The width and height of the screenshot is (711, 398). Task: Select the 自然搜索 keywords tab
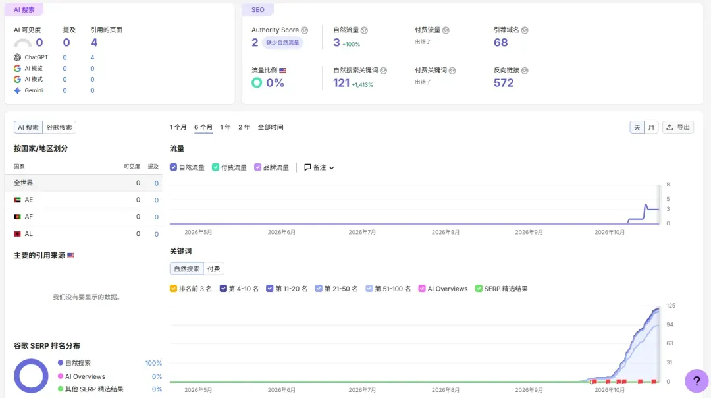click(187, 269)
